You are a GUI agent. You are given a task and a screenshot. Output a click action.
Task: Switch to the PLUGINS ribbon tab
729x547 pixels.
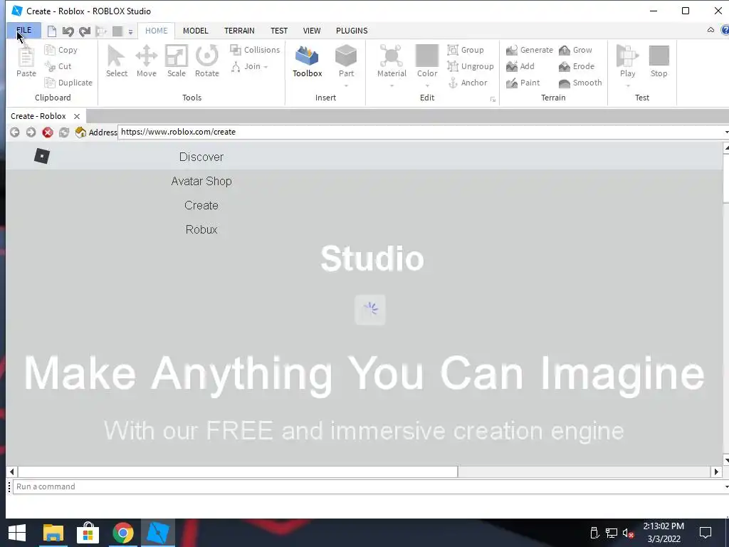[x=352, y=31]
